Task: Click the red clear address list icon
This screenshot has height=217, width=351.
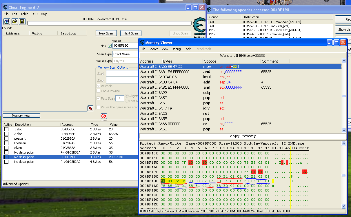Action: pyautogui.click(x=103, y=116)
